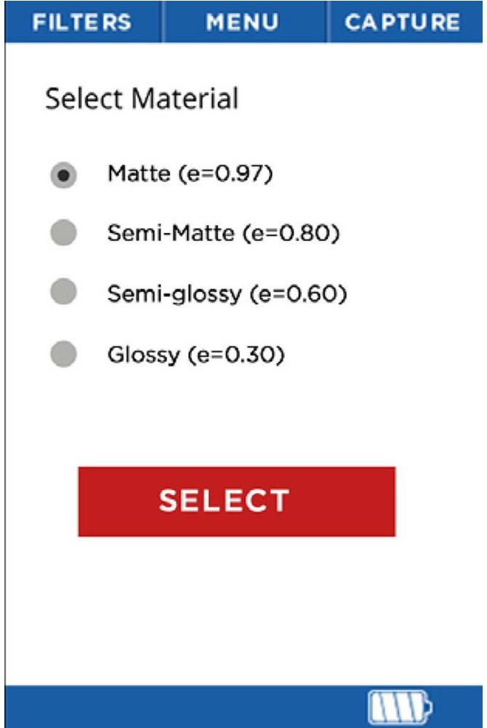Click the blue status bar left of battery
This screenshot has height=728, width=487.
(182, 705)
